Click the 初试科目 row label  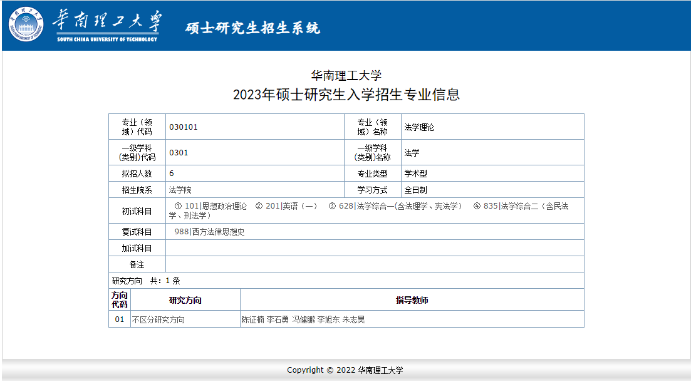tap(137, 210)
